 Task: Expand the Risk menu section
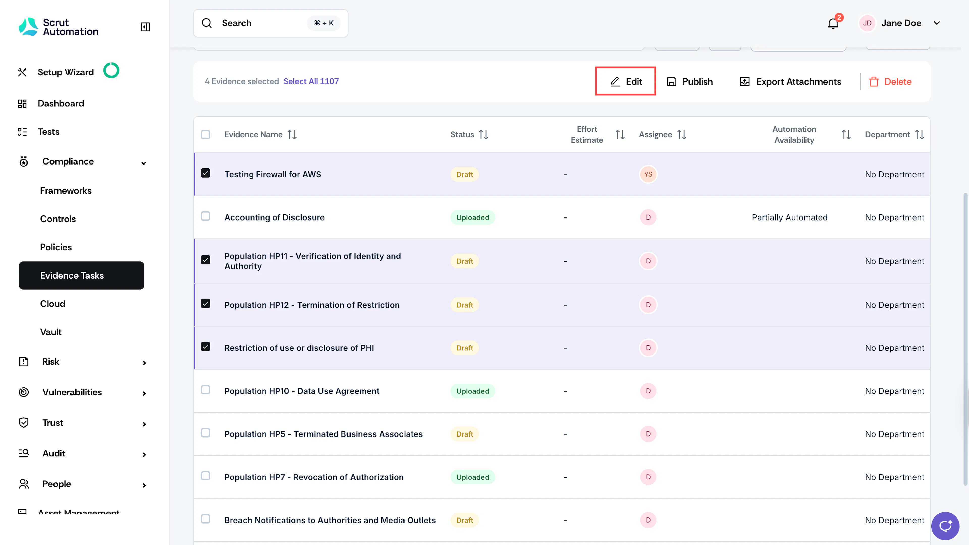tap(144, 363)
